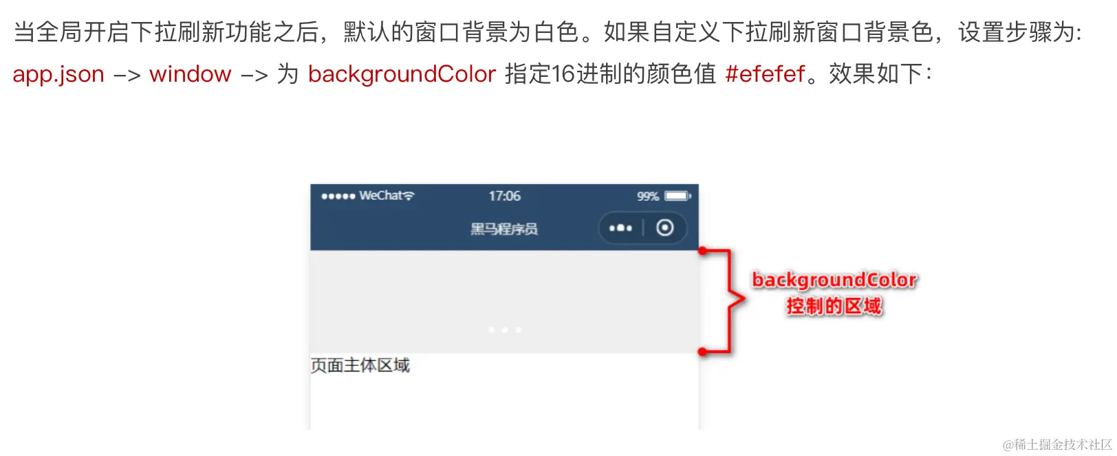Click the battery icon in status bar
The width and height of the screenshot is (1117, 456).
(x=677, y=196)
